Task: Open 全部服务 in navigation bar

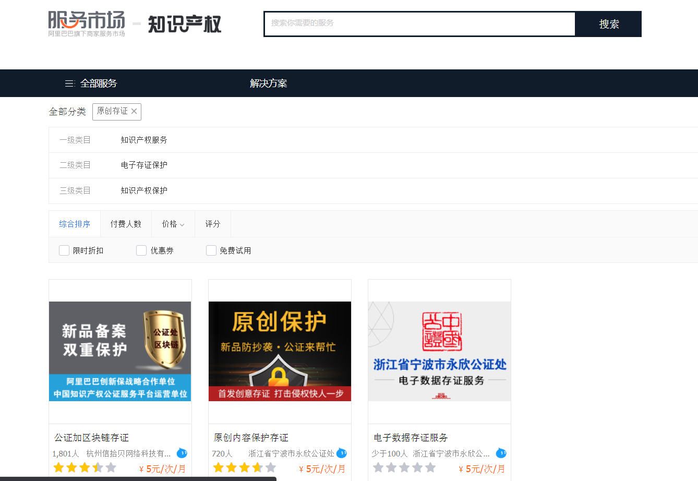Action: (99, 83)
